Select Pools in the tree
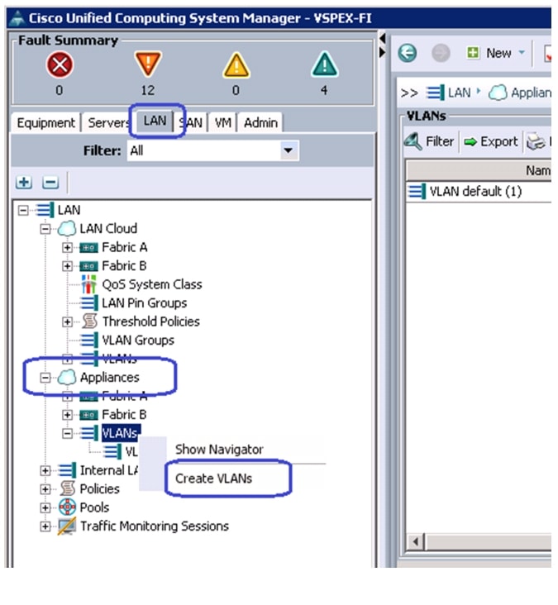Screen dimensions: 558x605 coord(94,507)
